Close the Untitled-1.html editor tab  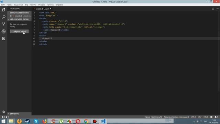(51, 9)
